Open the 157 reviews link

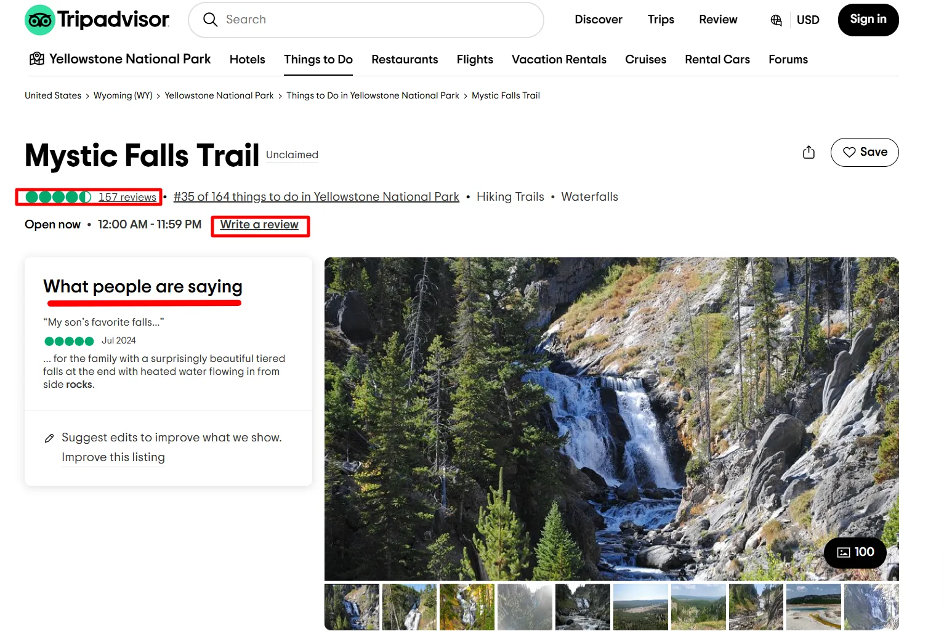(127, 197)
